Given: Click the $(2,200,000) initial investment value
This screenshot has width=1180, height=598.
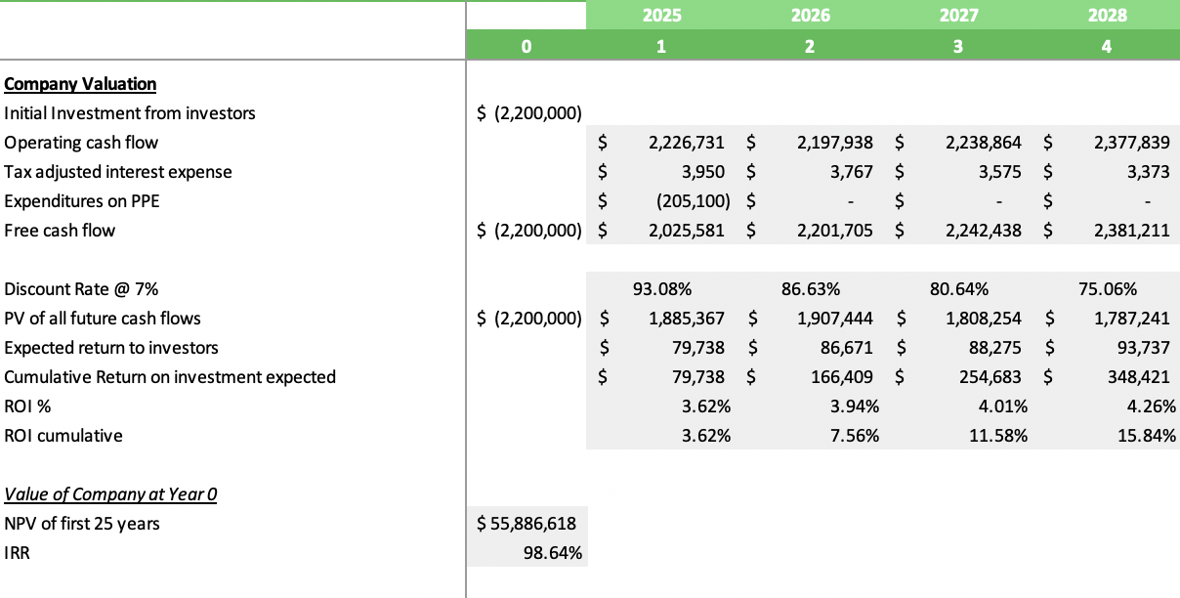Looking at the screenshot, I should (x=526, y=113).
